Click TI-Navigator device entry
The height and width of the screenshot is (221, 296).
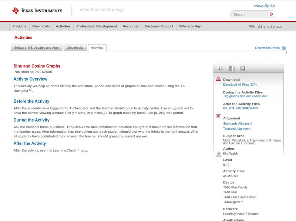coord(233,202)
